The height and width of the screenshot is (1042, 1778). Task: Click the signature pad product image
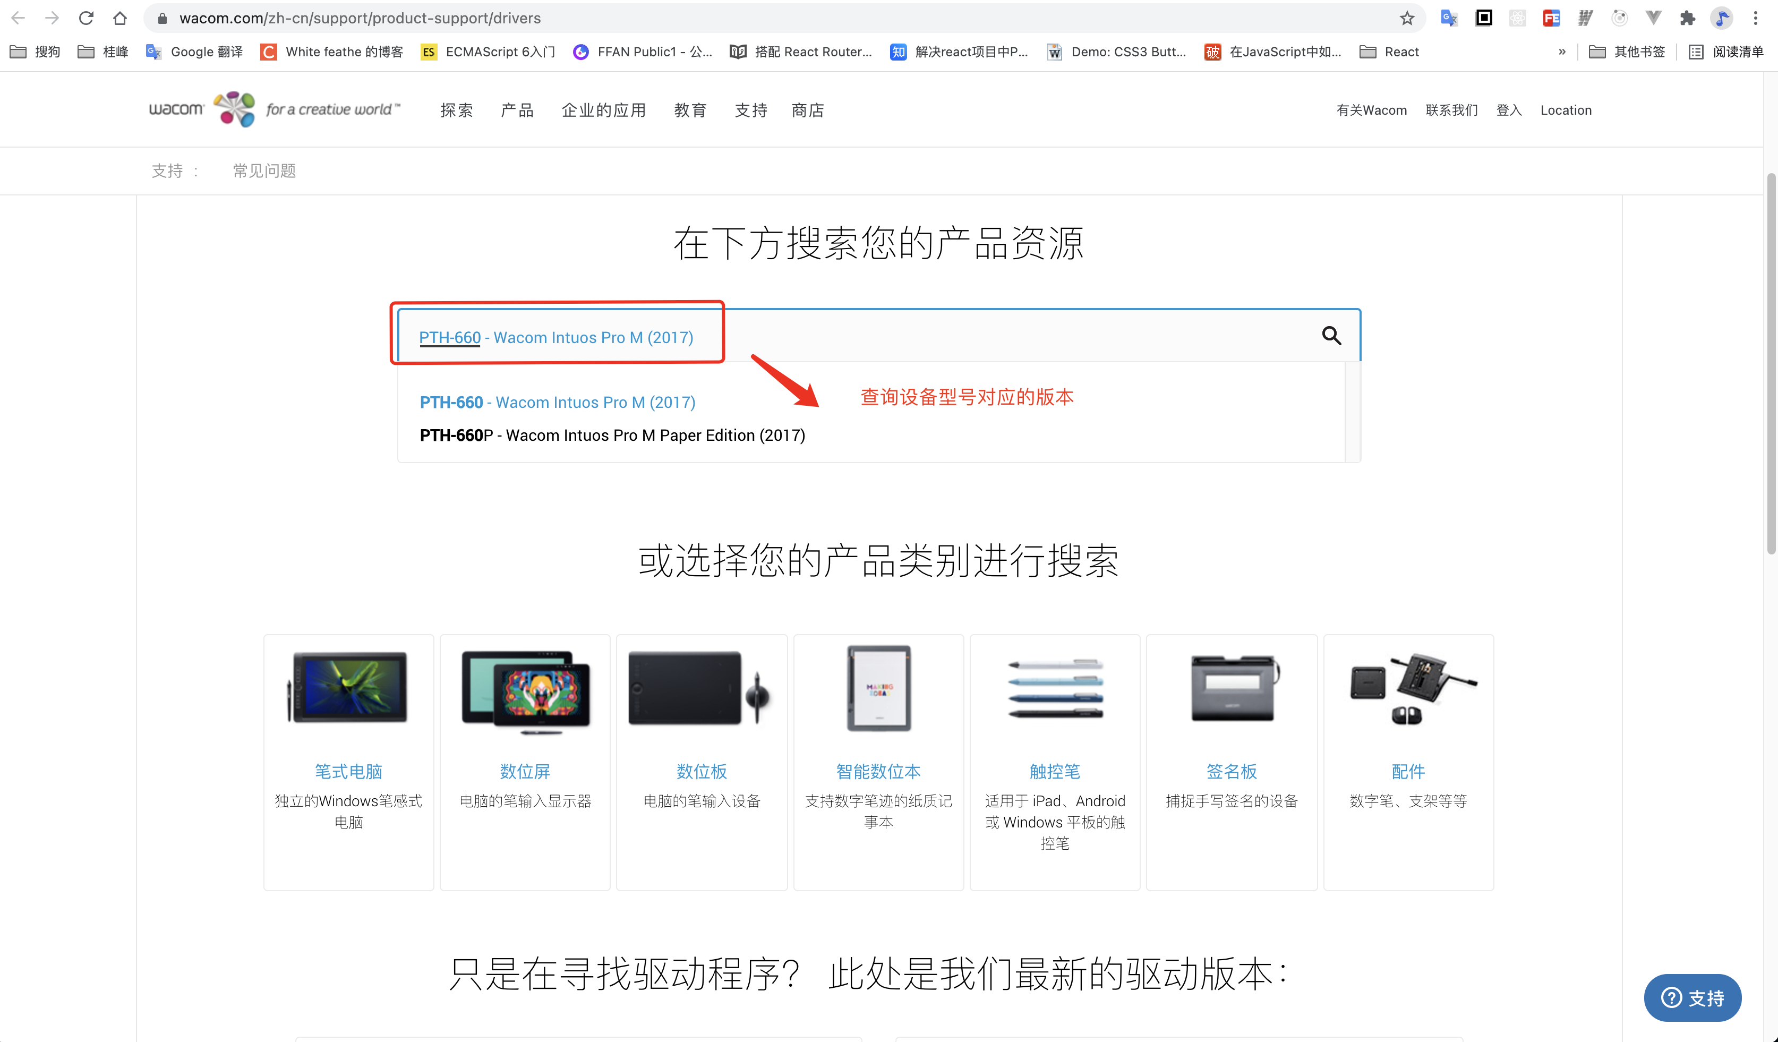(1235, 688)
